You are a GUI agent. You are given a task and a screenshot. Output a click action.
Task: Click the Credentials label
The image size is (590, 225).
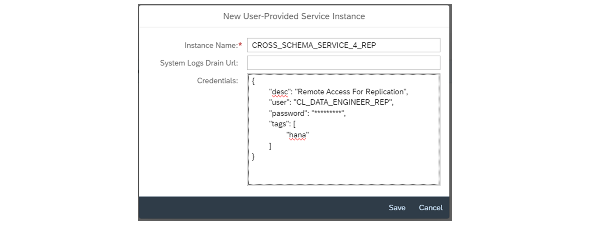coord(217,81)
